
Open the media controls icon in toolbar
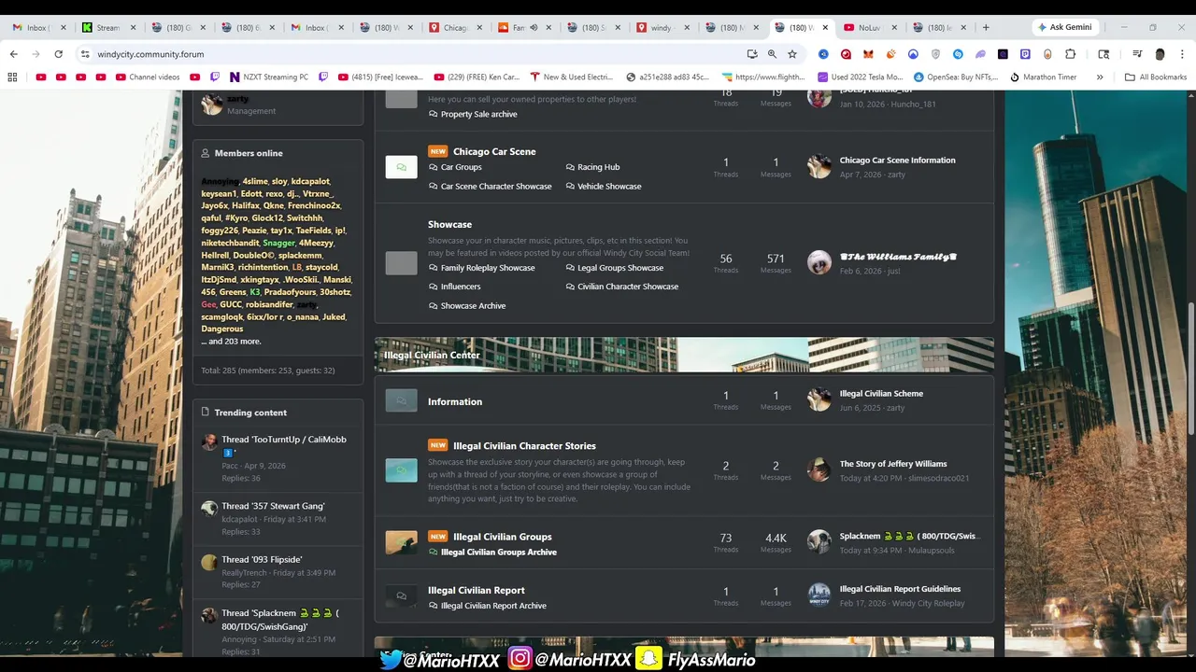(1137, 54)
